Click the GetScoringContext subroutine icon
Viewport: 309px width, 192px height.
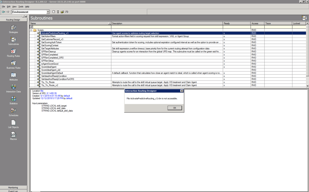(x=39, y=45)
